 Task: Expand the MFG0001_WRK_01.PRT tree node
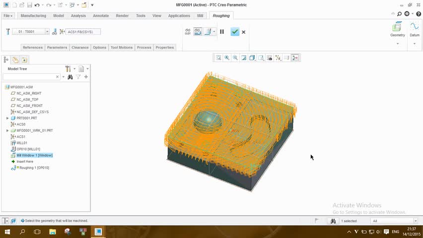[x=7, y=130]
